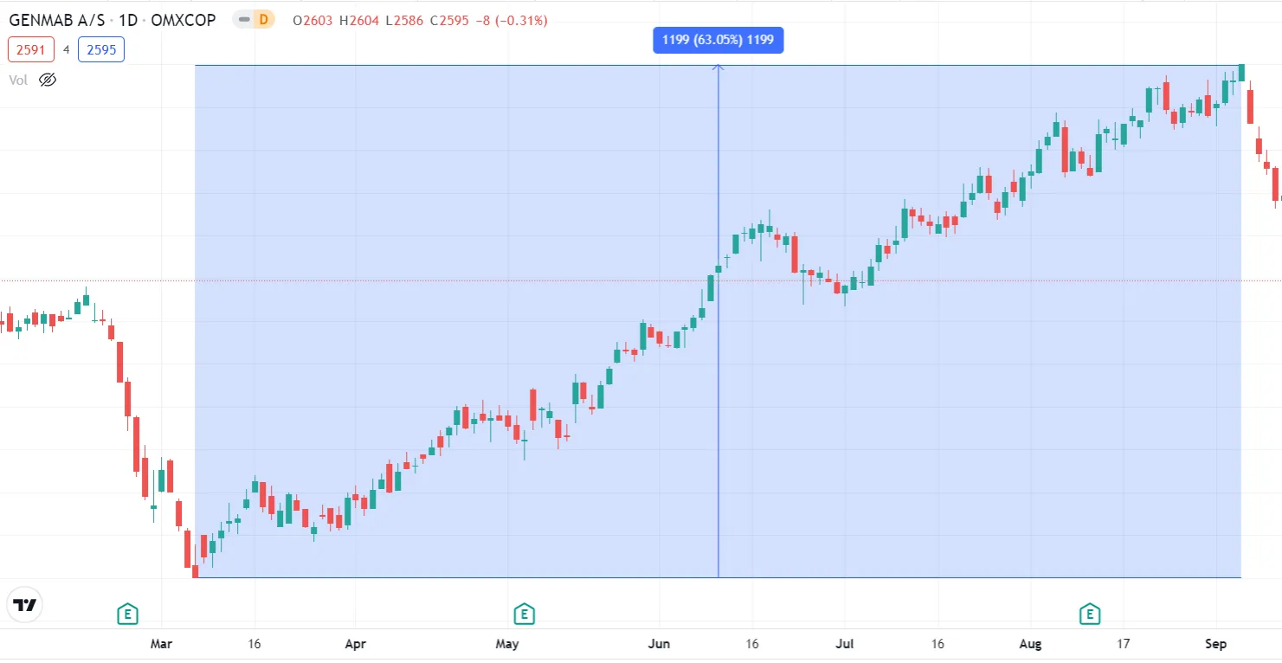Click the Aug label on time axis
The height and width of the screenshot is (663, 1282).
1030,644
